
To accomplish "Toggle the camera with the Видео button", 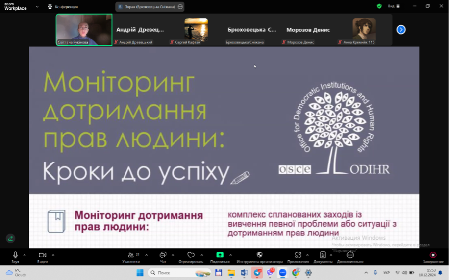I will pyautogui.click(x=42, y=257).
